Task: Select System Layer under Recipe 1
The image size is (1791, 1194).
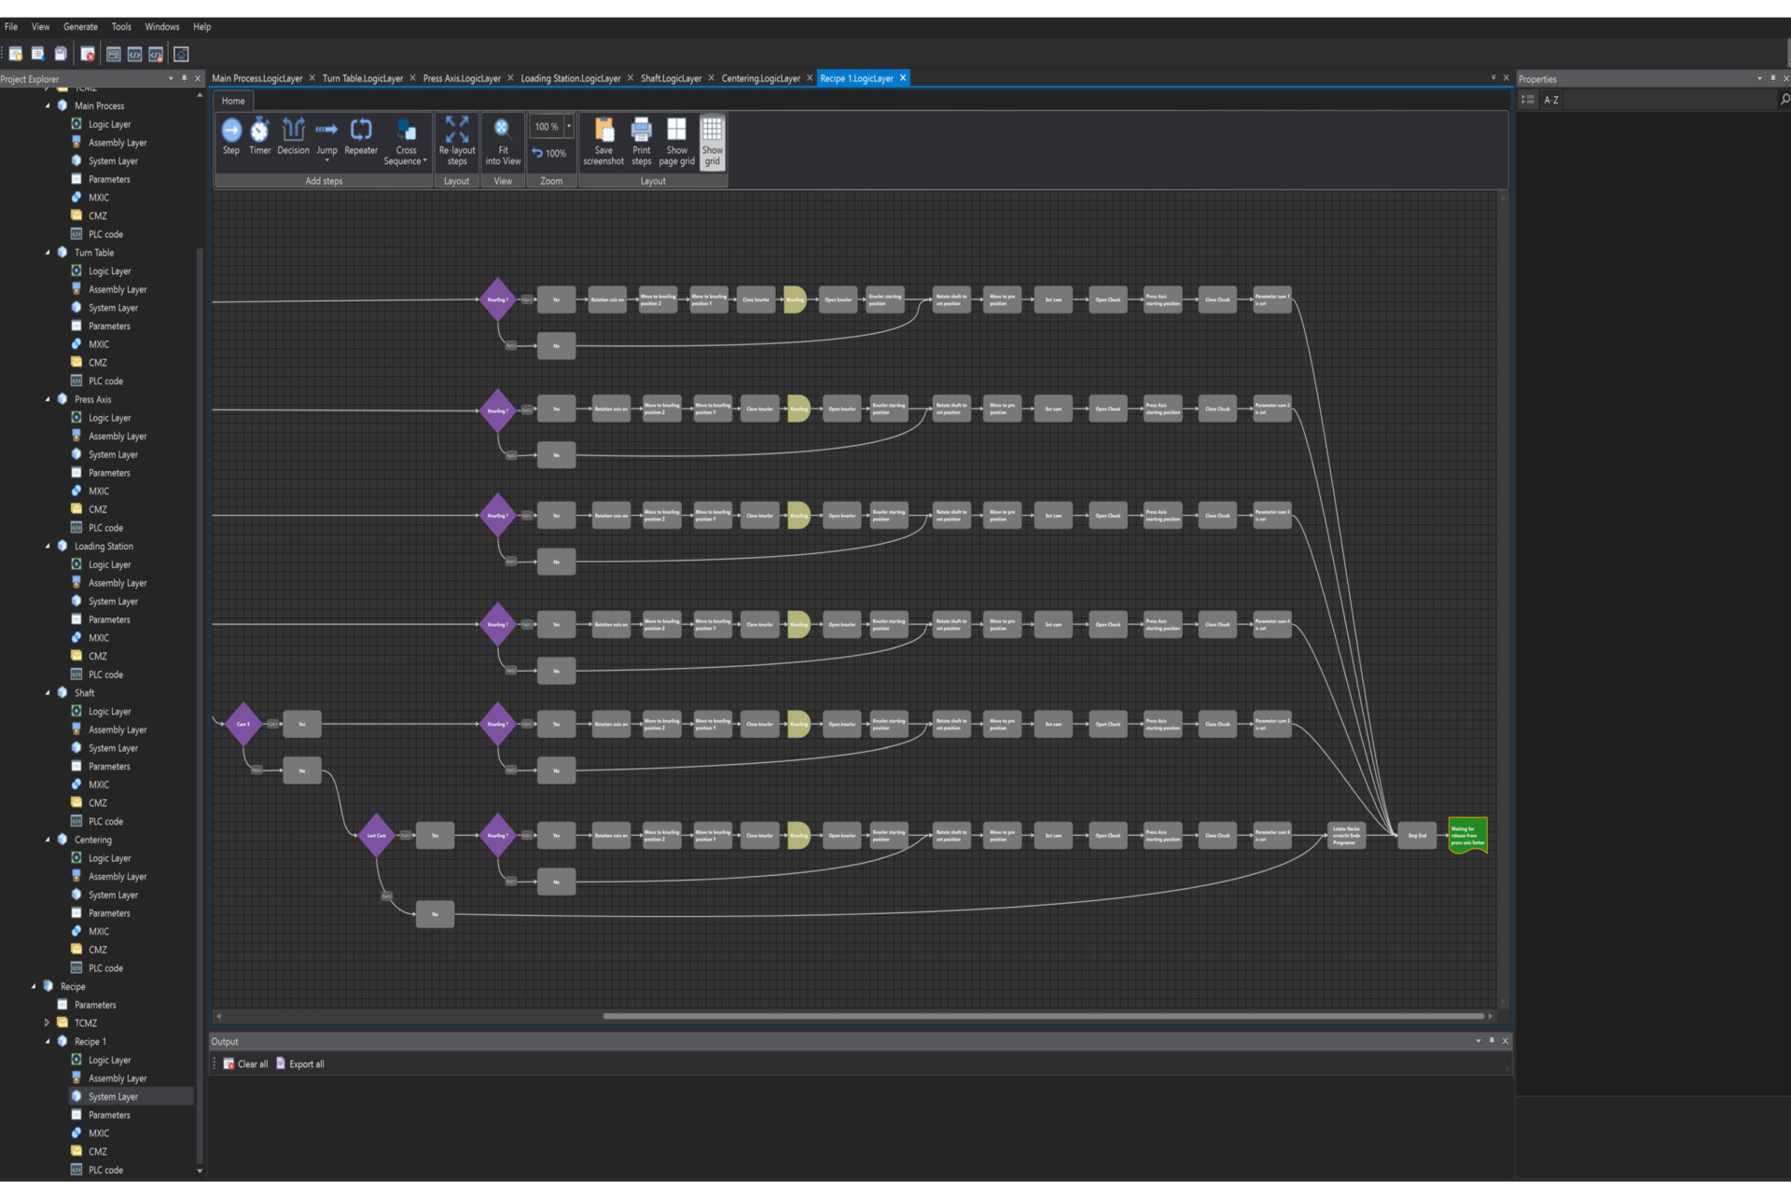Action: (113, 1097)
